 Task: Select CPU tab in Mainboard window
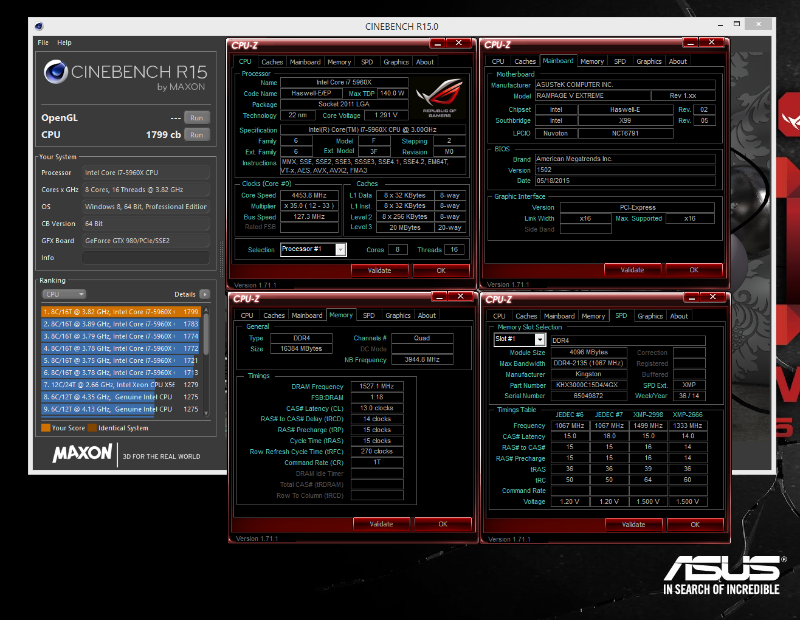498,61
